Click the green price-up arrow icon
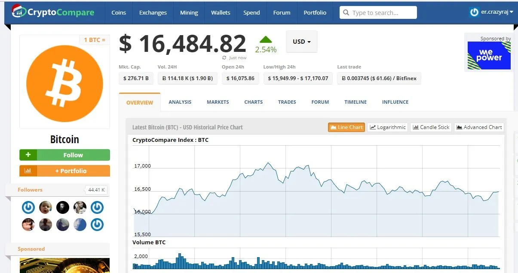 [x=266, y=39]
